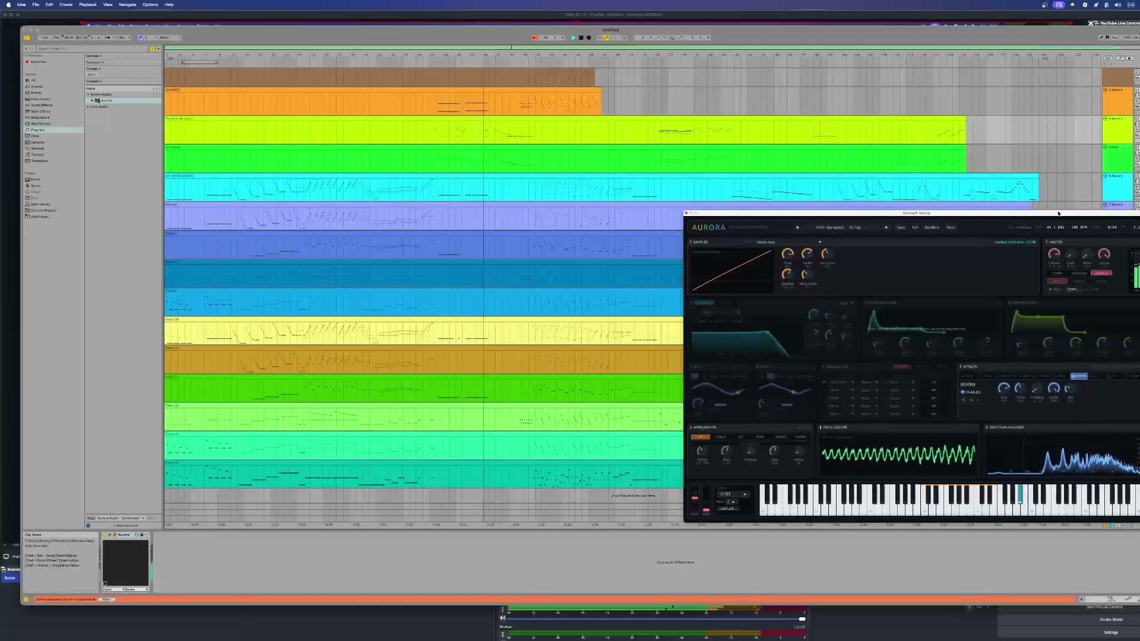Click the Reverb Size knob
Screen dimensions: 1140x641
click(1004, 388)
